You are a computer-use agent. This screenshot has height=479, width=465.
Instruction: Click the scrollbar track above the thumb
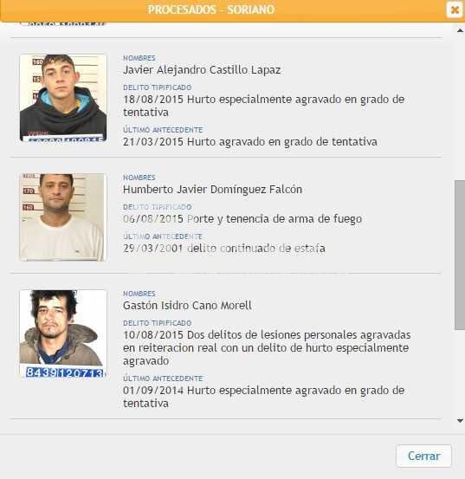point(460,107)
